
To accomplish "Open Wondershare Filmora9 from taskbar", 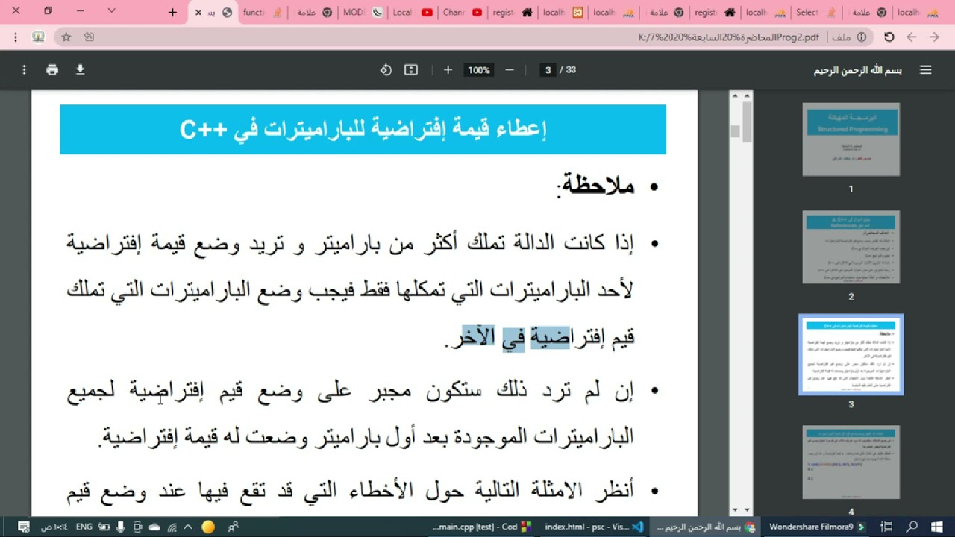I will 816,527.
